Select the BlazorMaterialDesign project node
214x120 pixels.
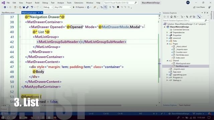pyautogui.click(x=180, y=27)
